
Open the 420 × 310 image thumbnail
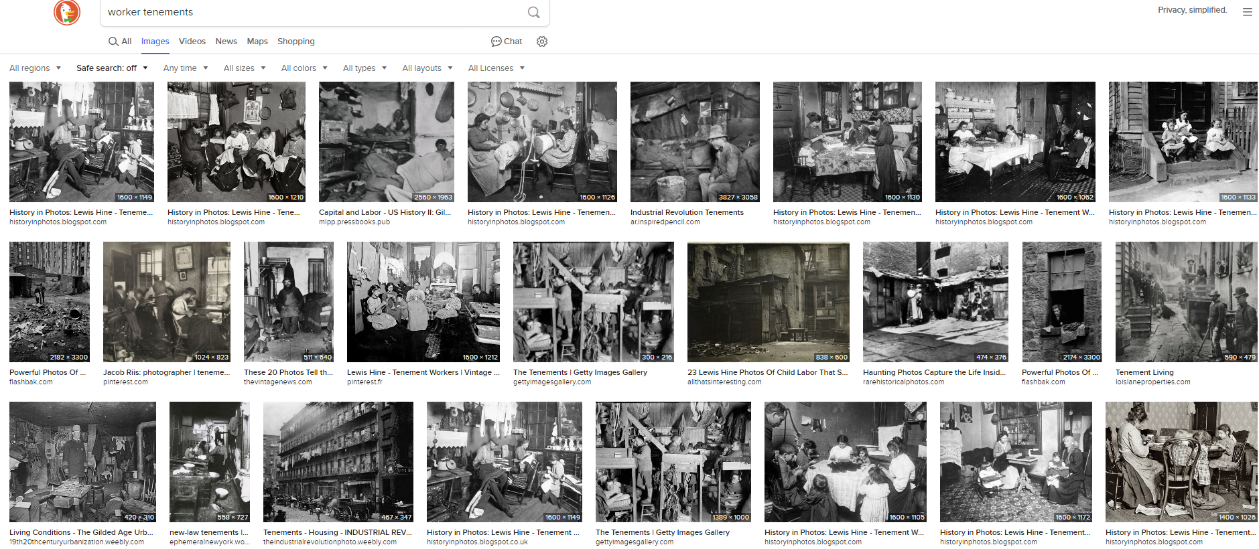82,462
